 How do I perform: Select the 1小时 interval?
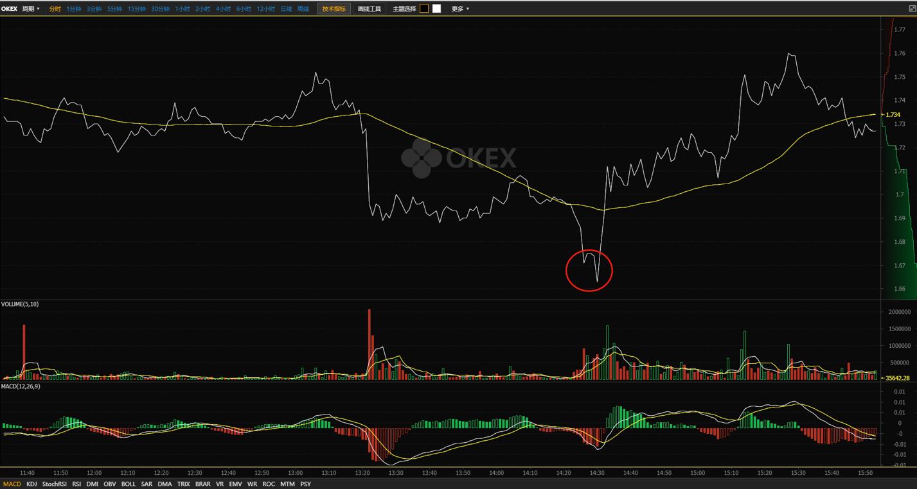click(x=183, y=9)
